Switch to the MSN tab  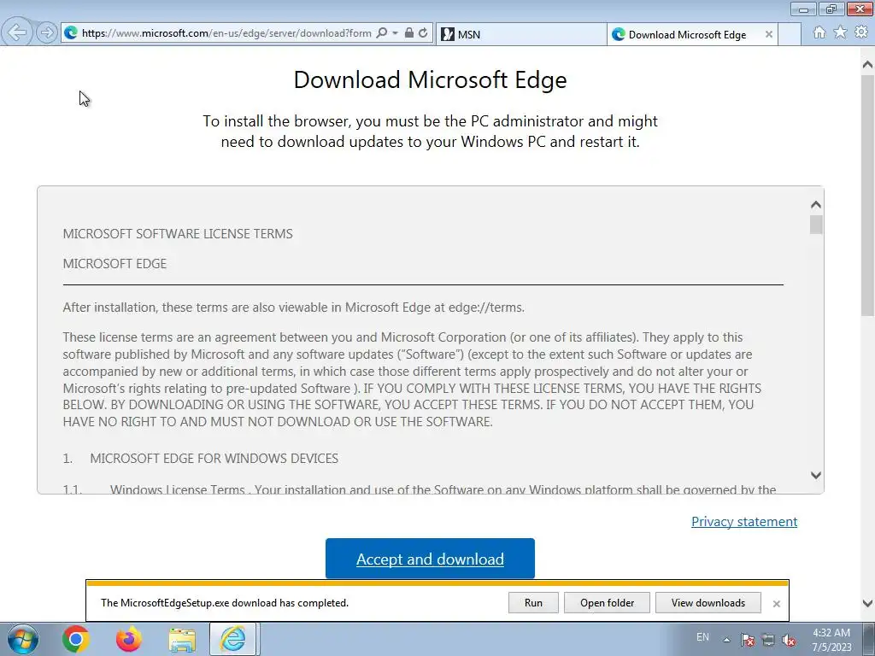(520, 34)
